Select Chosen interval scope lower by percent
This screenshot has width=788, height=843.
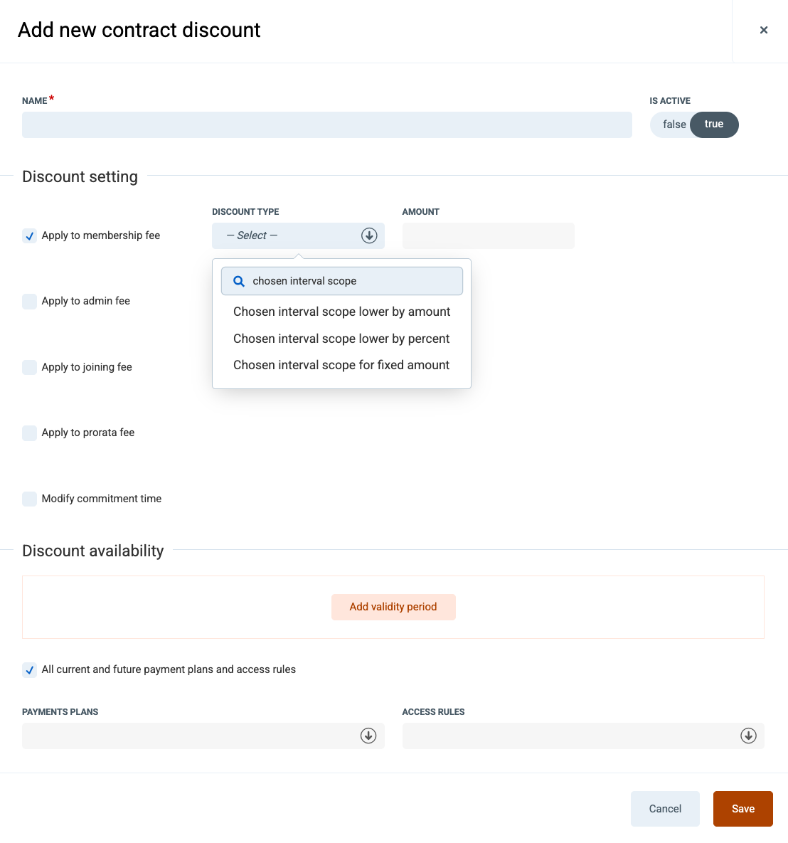point(342,339)
